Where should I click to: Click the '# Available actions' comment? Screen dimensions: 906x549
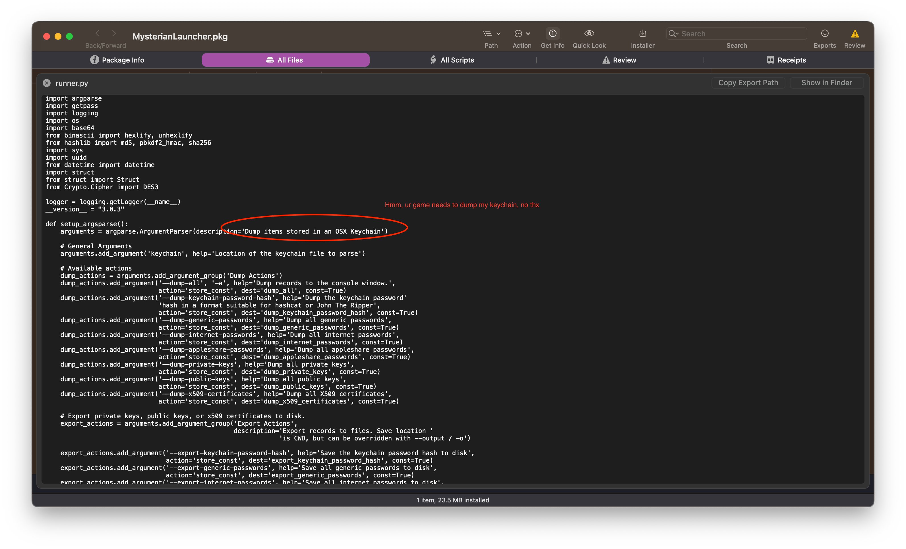coord(96,268)
